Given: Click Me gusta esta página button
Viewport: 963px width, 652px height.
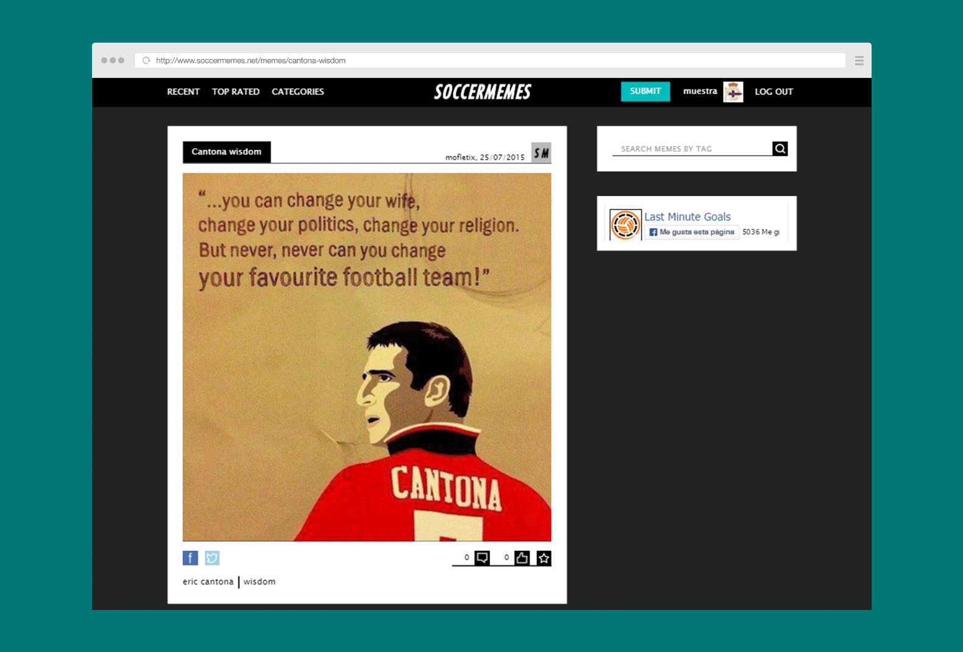Looking at the screenshot, I should click(692, 232).
